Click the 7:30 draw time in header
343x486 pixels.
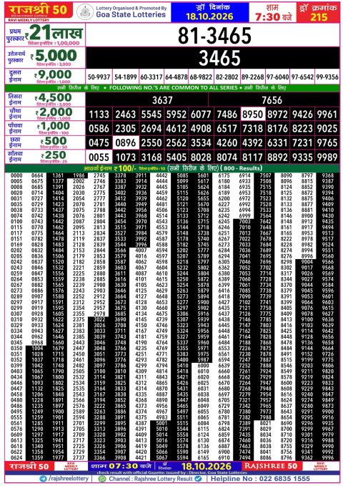267,16
